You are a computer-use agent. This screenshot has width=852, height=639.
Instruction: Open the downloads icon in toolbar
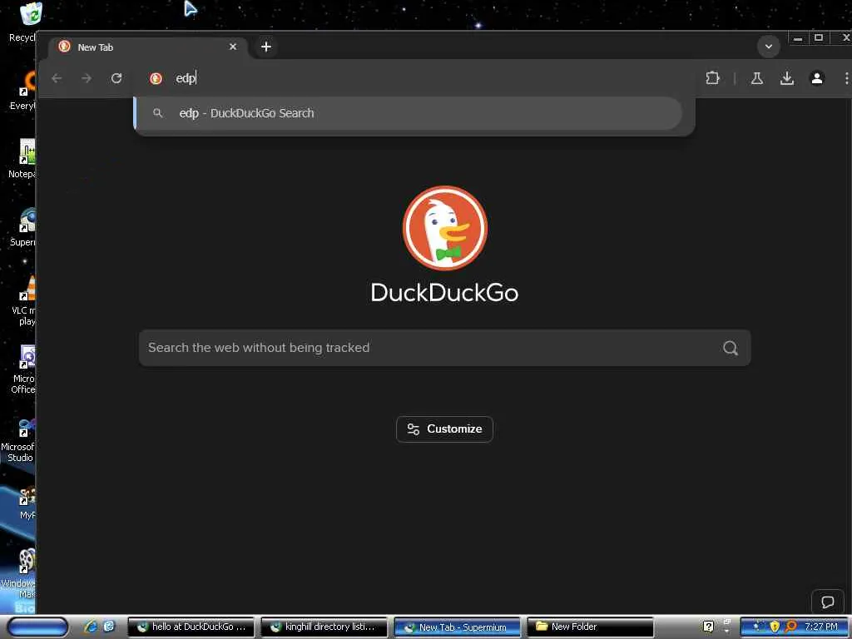[x=787, y=78]
